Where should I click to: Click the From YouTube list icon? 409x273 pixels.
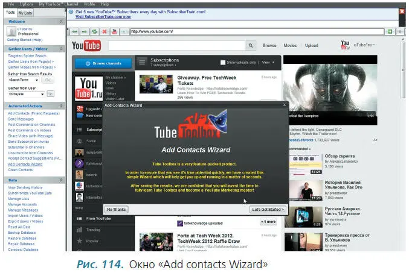coord(79,219)
